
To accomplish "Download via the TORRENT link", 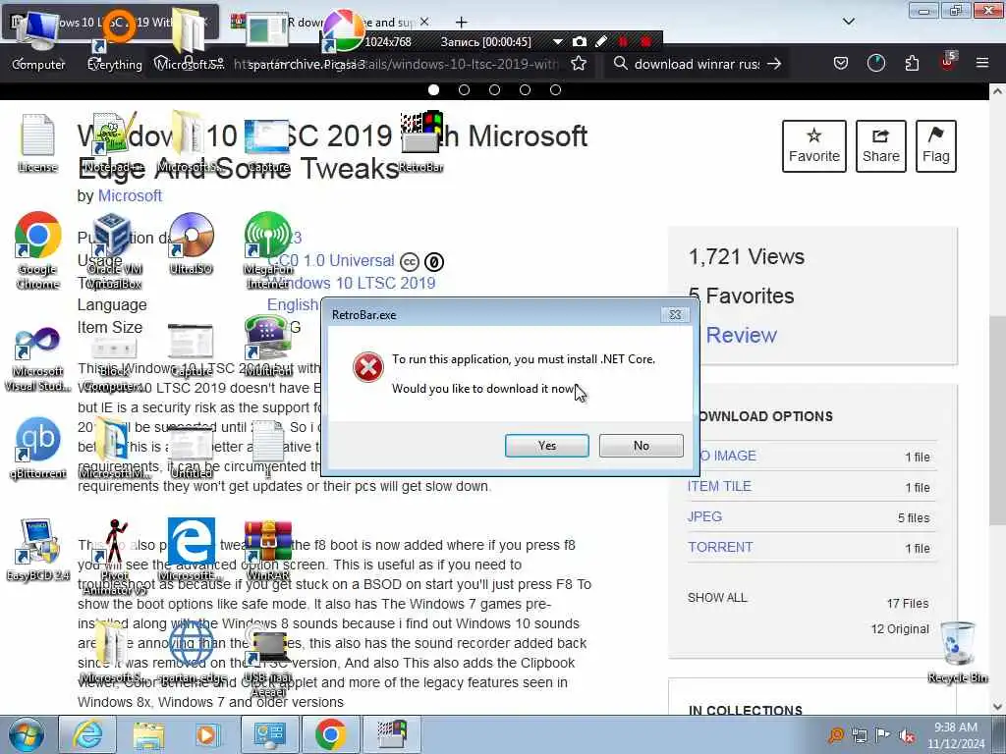I will 720,548.
